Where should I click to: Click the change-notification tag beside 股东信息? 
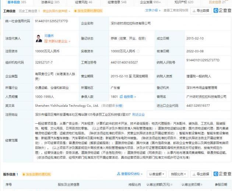36,174
